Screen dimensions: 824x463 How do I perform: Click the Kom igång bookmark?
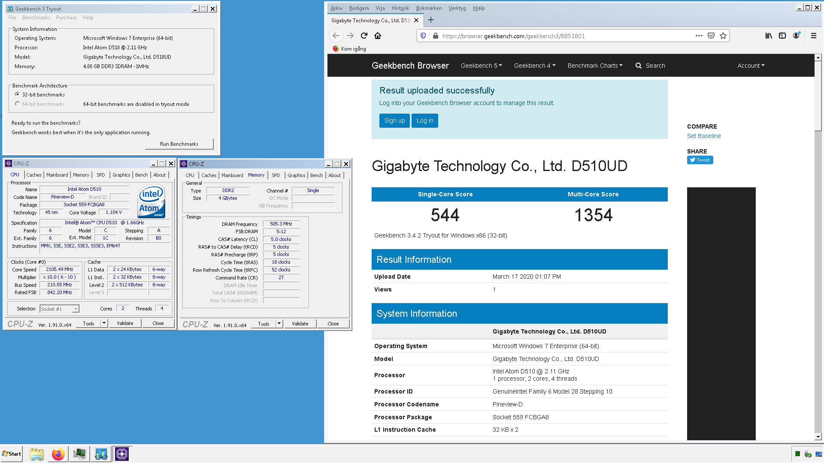coord(349,49)
